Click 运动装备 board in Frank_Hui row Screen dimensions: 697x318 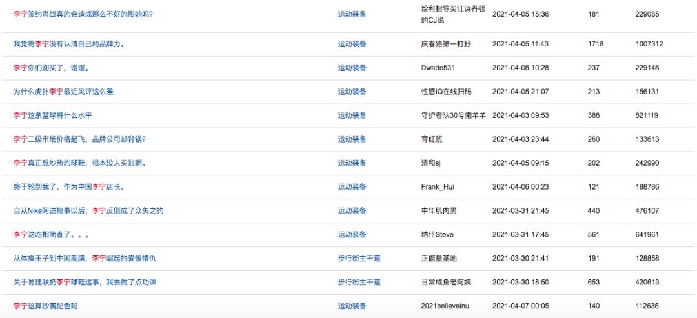pos(352,187)
